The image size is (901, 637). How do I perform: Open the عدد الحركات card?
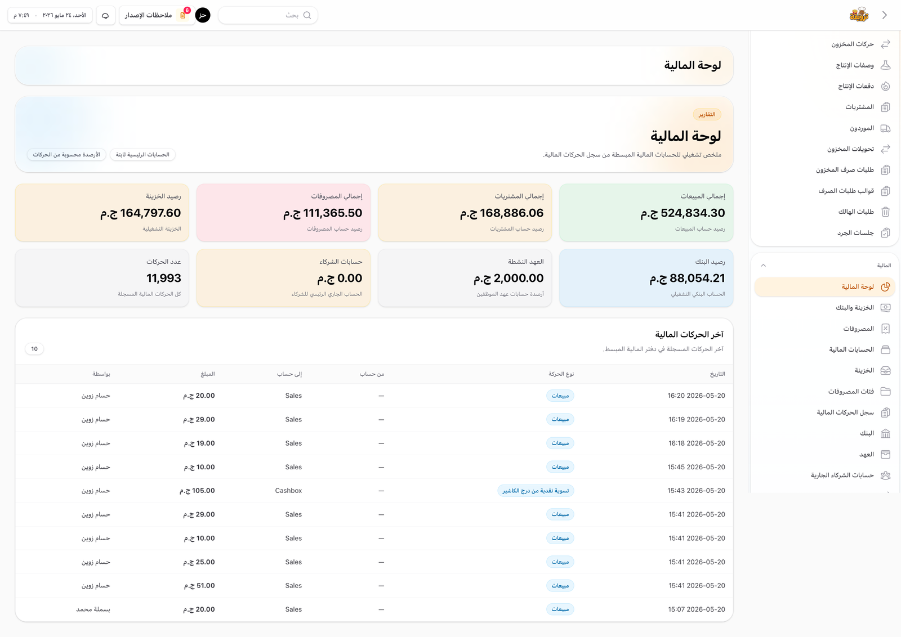click(102, 278)
